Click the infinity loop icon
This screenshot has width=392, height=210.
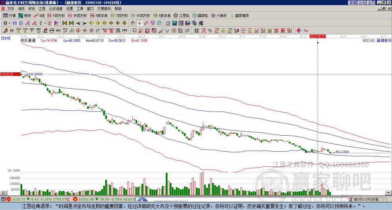[x=306, y=31]
